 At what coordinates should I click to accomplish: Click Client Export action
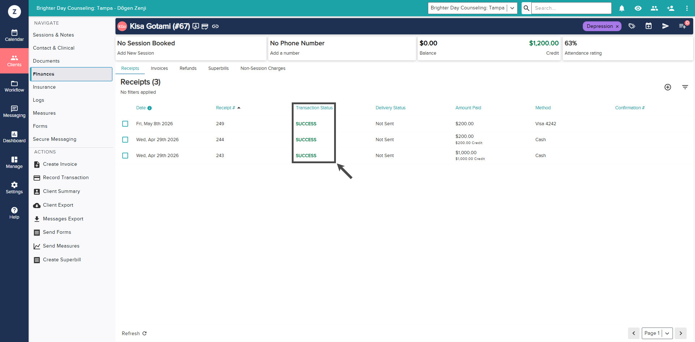tap(53, 205)
